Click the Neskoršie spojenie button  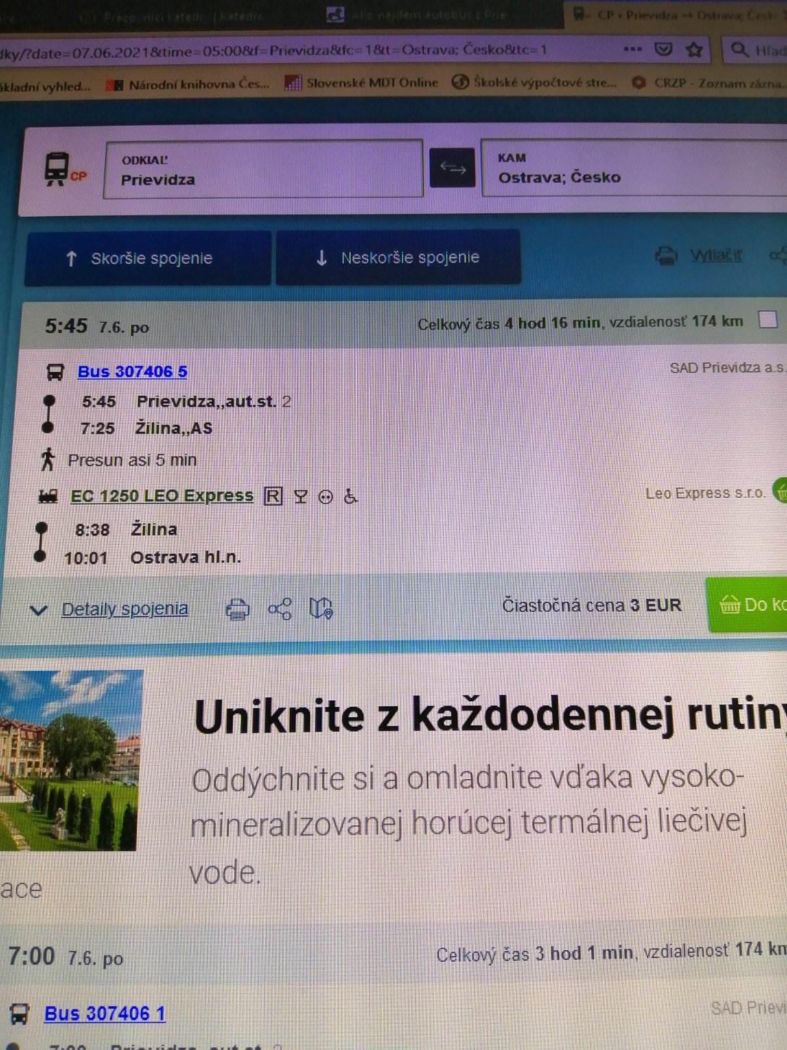point(398,257)
